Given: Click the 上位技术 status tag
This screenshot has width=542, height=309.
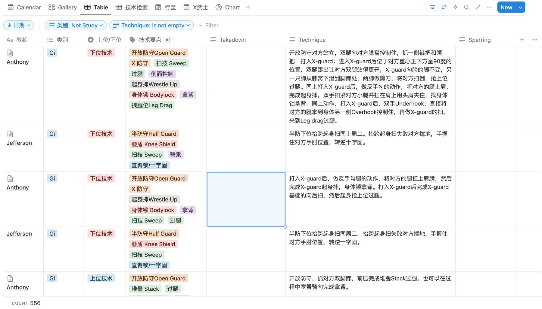Looking at the screenshot, I should [x=101, y=278].
